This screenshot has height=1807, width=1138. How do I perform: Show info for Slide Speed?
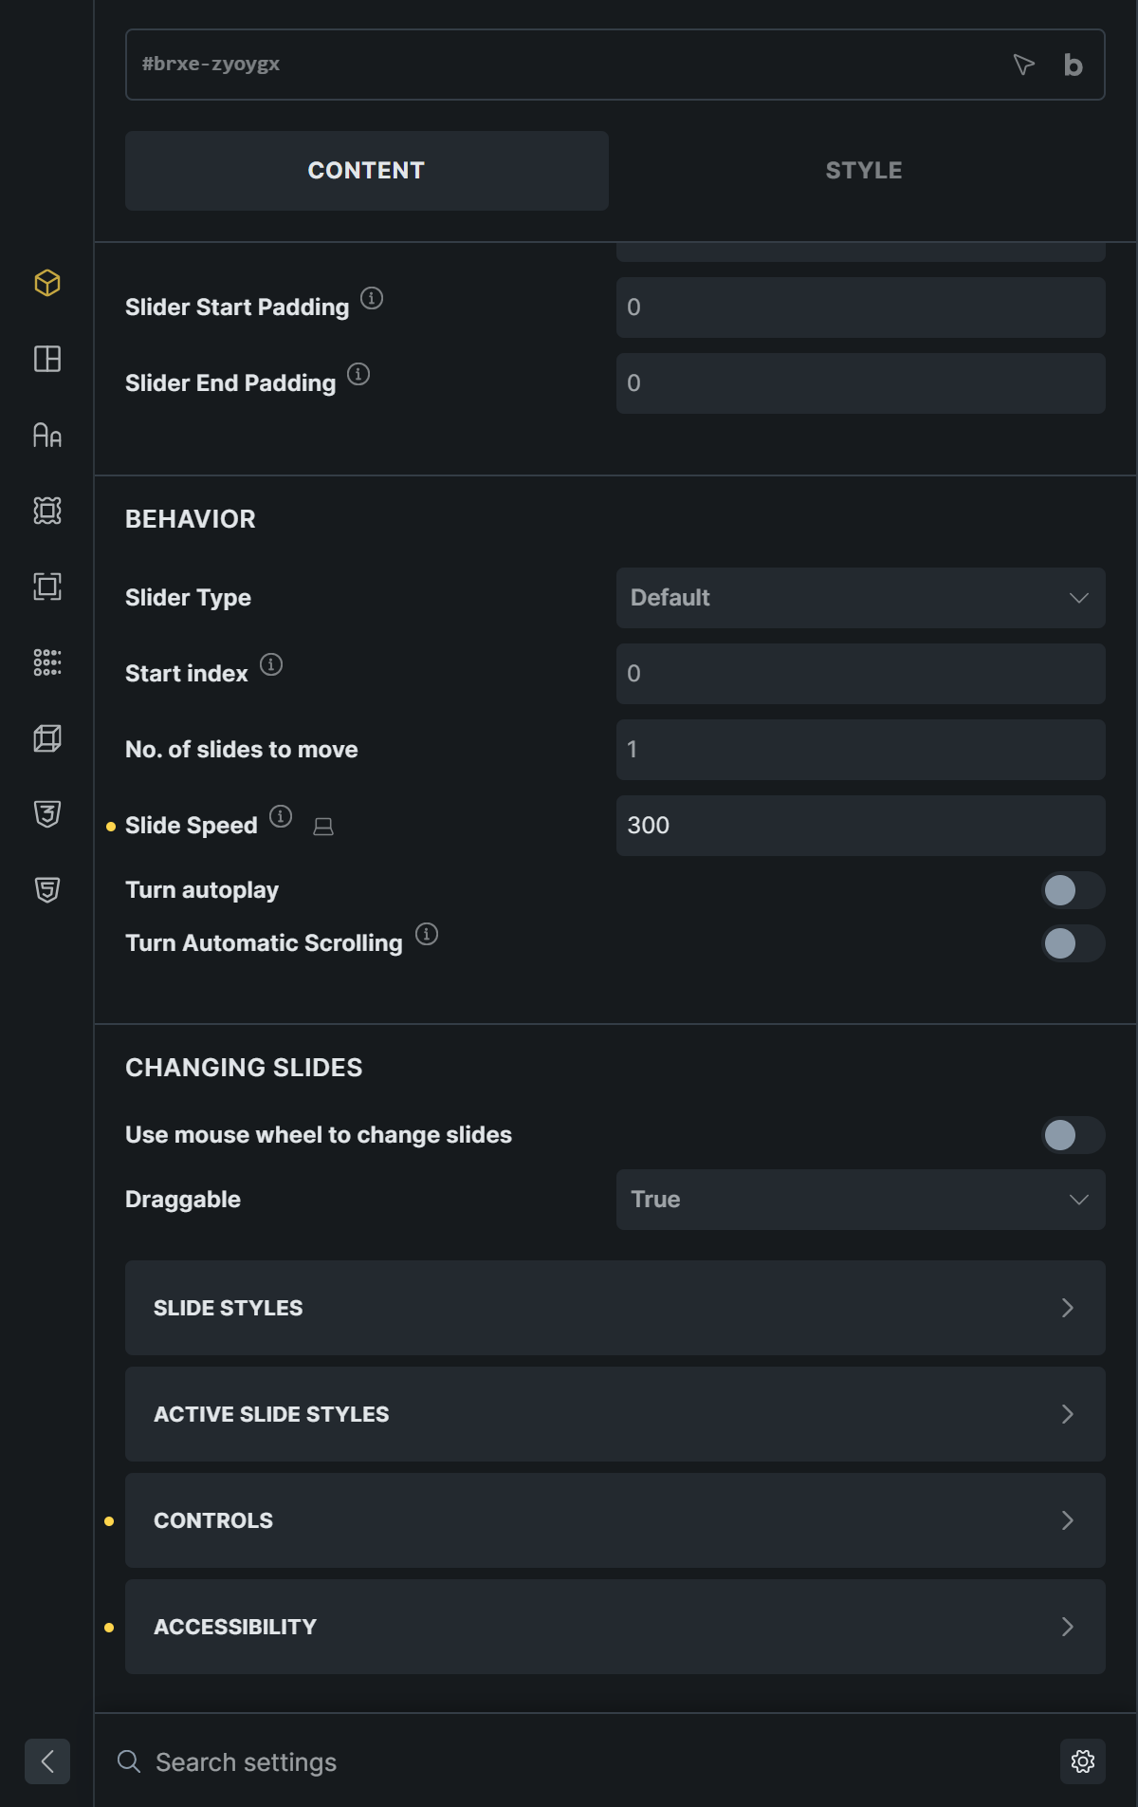coord(281,816)
